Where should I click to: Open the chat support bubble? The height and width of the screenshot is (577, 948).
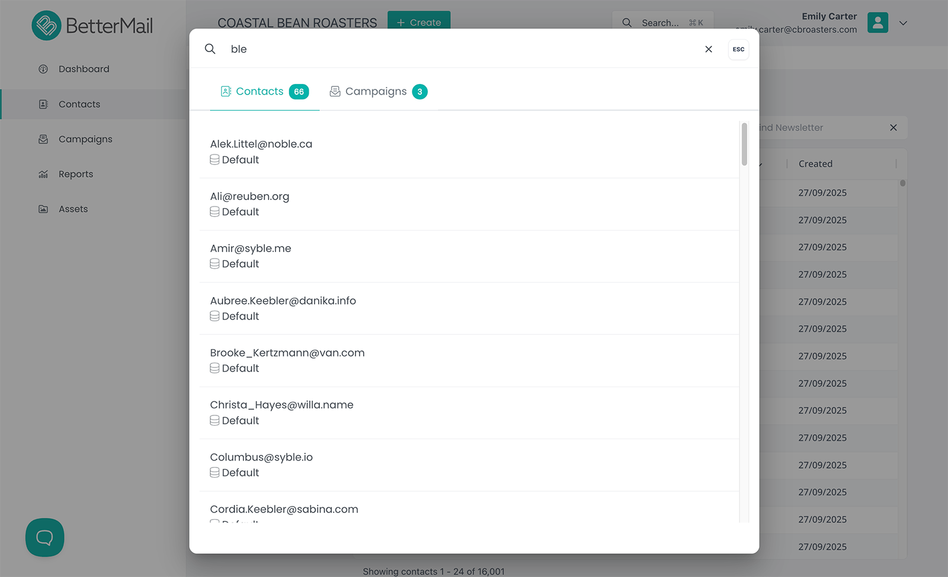44,537
